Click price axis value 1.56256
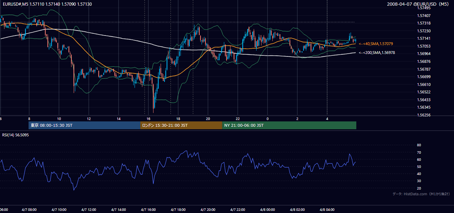Viewport: 454px width, 213px height. 424,115
